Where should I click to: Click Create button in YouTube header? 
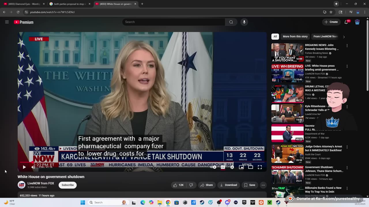point(331,22)
